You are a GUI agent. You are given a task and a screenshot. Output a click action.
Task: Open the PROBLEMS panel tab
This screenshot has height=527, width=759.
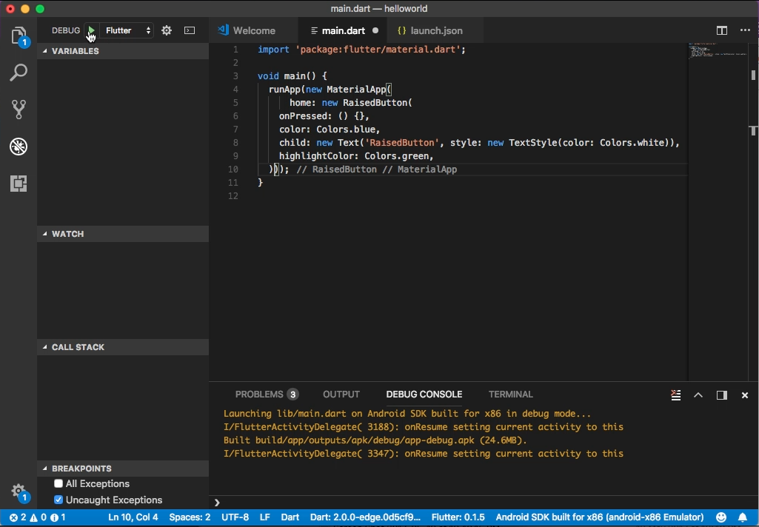(267, 395)
